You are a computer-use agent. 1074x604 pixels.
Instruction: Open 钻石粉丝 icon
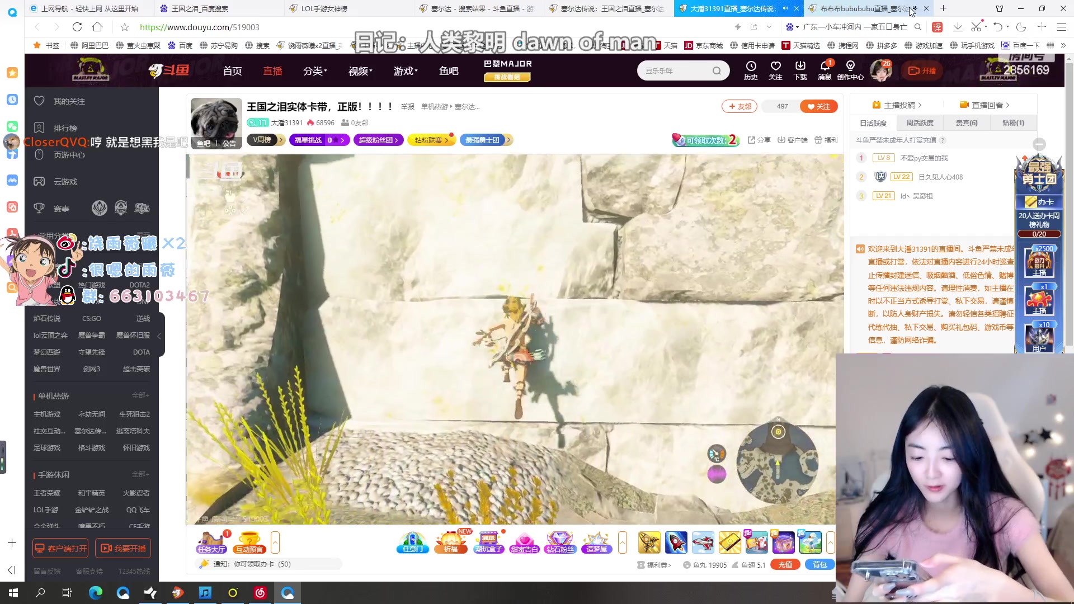560,542
